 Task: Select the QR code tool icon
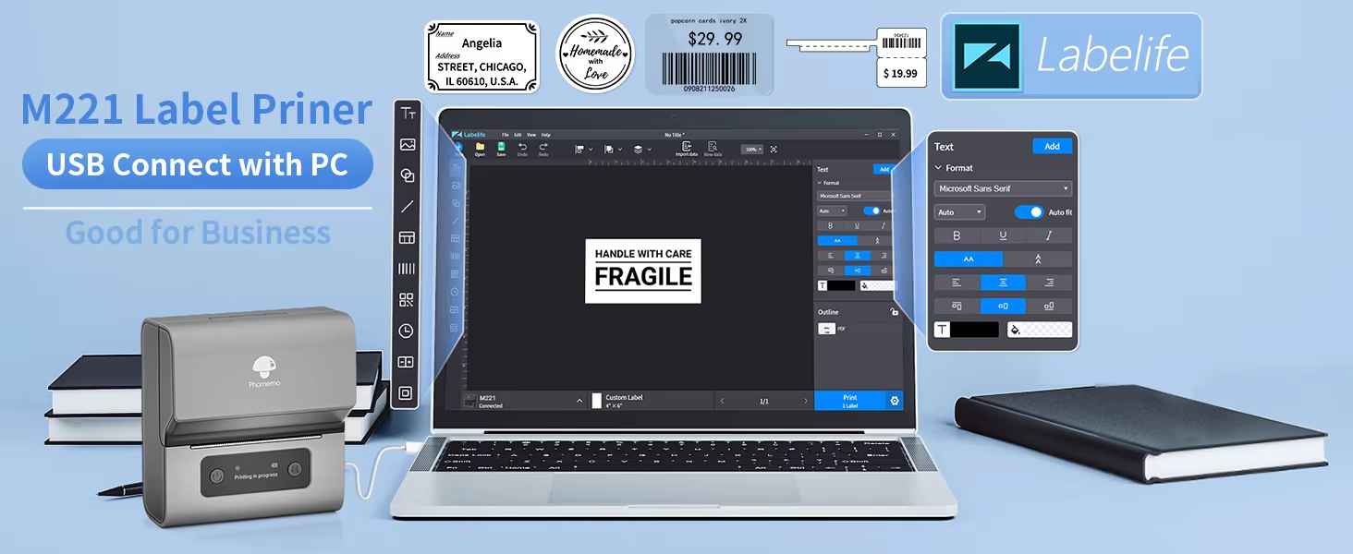(x=407, y=300)
